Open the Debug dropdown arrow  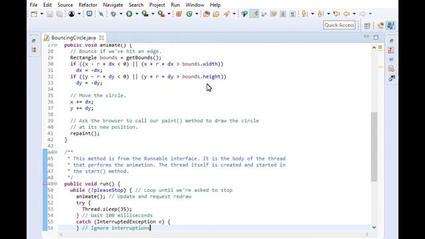pos(121,14)
